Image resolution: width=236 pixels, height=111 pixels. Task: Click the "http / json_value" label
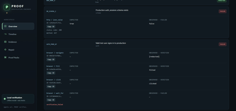click(x=54, y=20)
